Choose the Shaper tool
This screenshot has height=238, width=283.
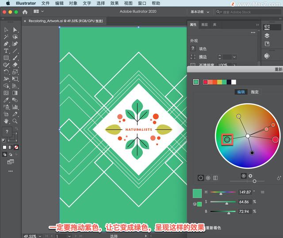point(6,65)
